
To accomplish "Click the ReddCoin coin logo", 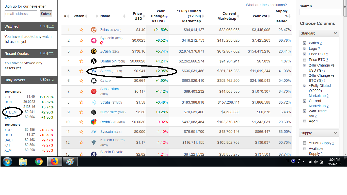I will click(93, 122).
